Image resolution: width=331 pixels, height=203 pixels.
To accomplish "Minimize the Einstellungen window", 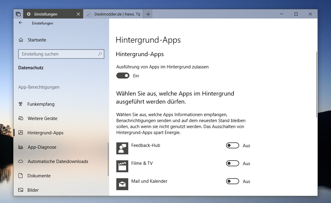I will [x=282, y=14].
